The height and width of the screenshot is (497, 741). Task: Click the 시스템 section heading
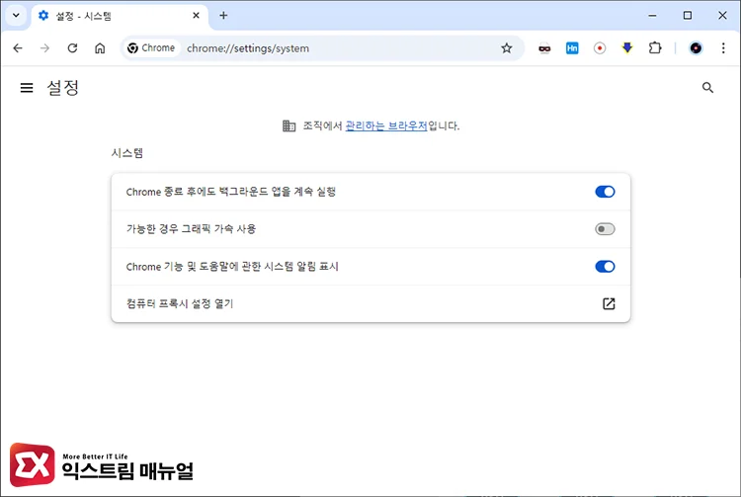[x=127, y=153]
